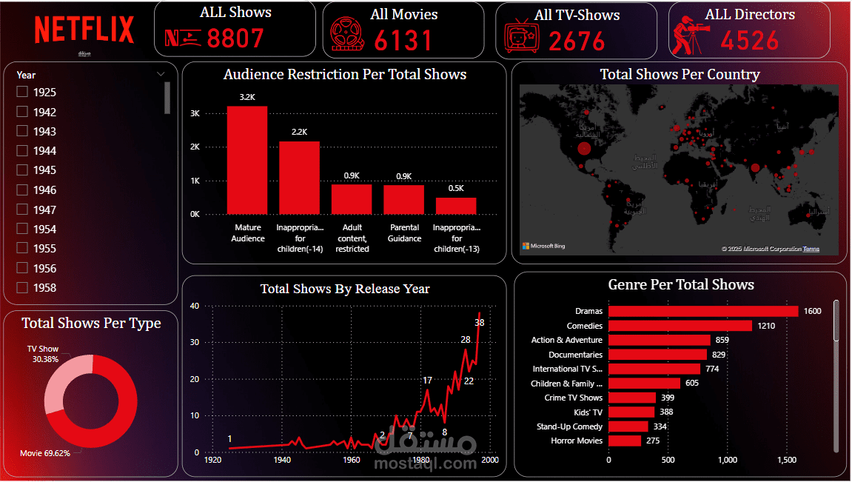The image size is (852, 482).
Task: Check the 1946 year checkbox
Action: [22, 190]
